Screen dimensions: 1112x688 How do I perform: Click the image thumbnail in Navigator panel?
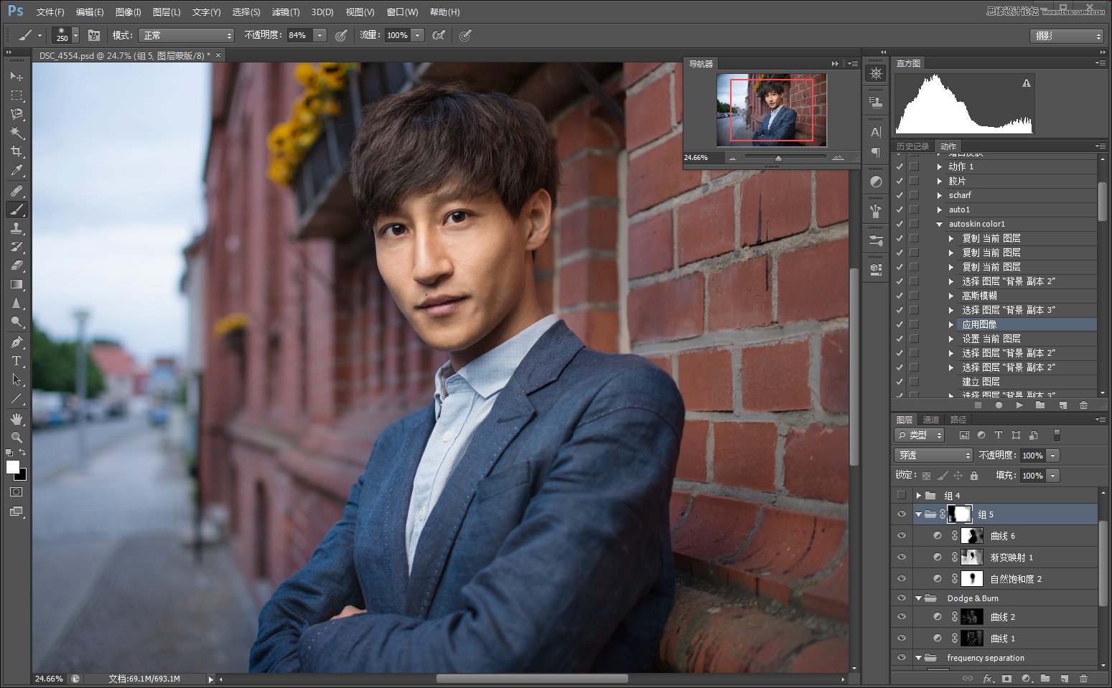[771, 110]
